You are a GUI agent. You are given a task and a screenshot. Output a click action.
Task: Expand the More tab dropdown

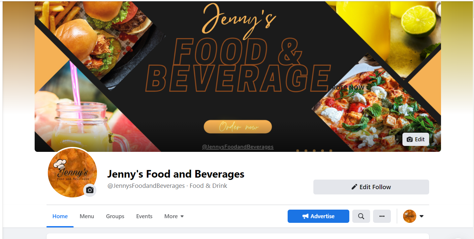pos(174,216)
